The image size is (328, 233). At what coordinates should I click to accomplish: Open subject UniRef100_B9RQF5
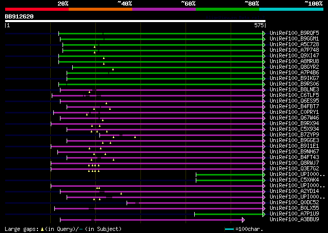[x=294, y=33]
